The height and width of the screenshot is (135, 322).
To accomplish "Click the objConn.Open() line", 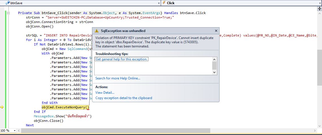I will (40, 26).
